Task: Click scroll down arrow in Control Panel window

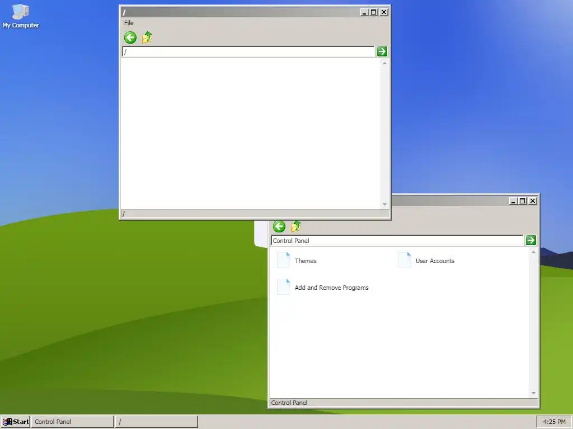Action: click(533, 393)
